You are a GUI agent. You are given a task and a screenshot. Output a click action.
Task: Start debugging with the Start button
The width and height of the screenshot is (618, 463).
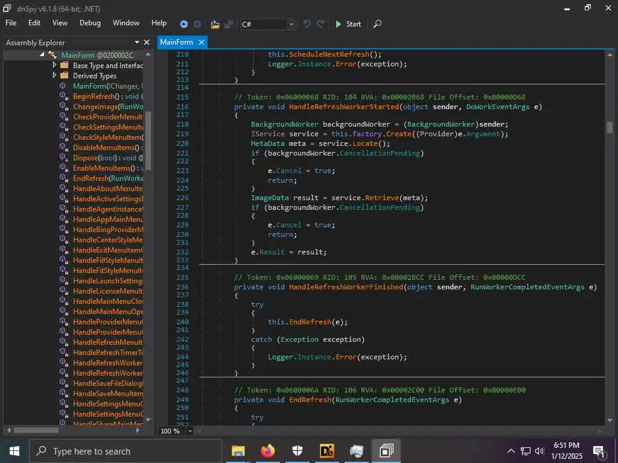click(x=348, y=24)
